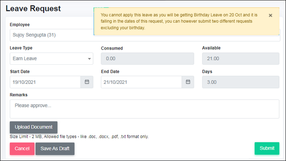Save the request as draft

pyautogui.click(x=55, y=148)
